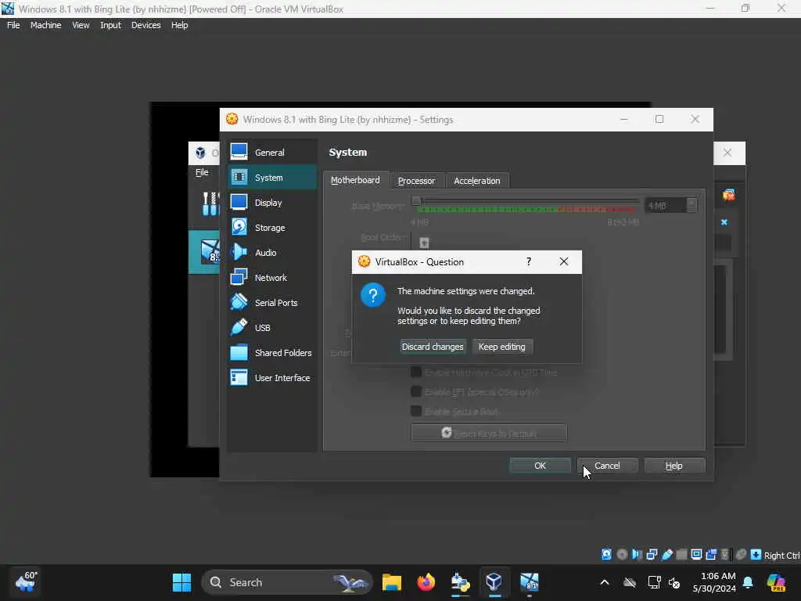Click the Windows 8.1 VM taskbar icon
Image resolution: width=801 pixels, height=601 pixels.
(530, 582)
